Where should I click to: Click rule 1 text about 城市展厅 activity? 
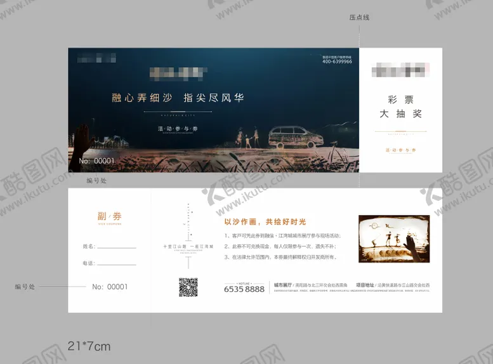pyautogui.click(x=282, y=236)
